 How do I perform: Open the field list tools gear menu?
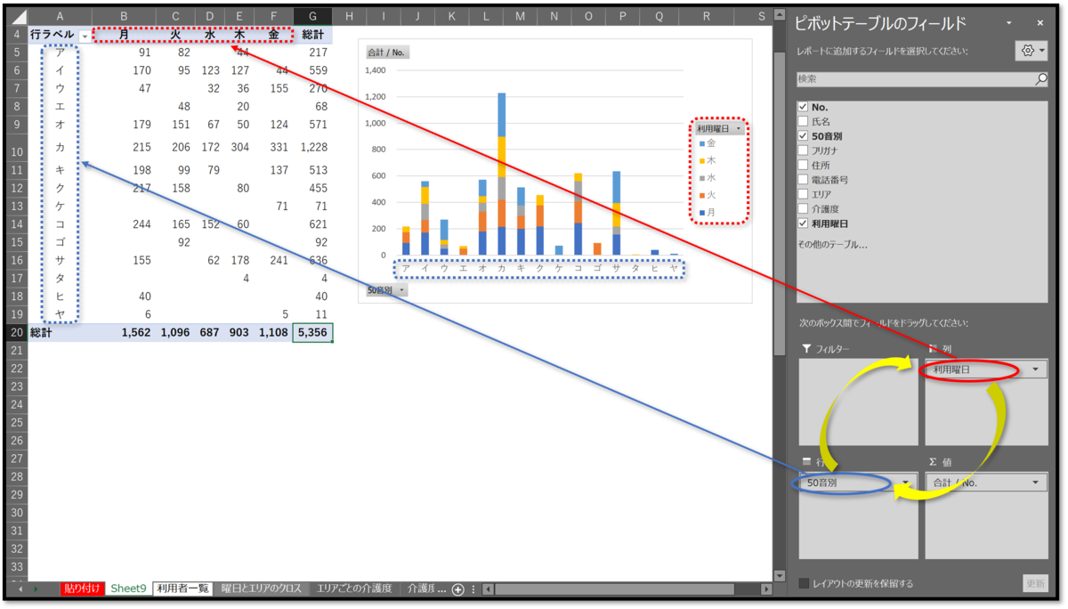tap(1032, 51)
